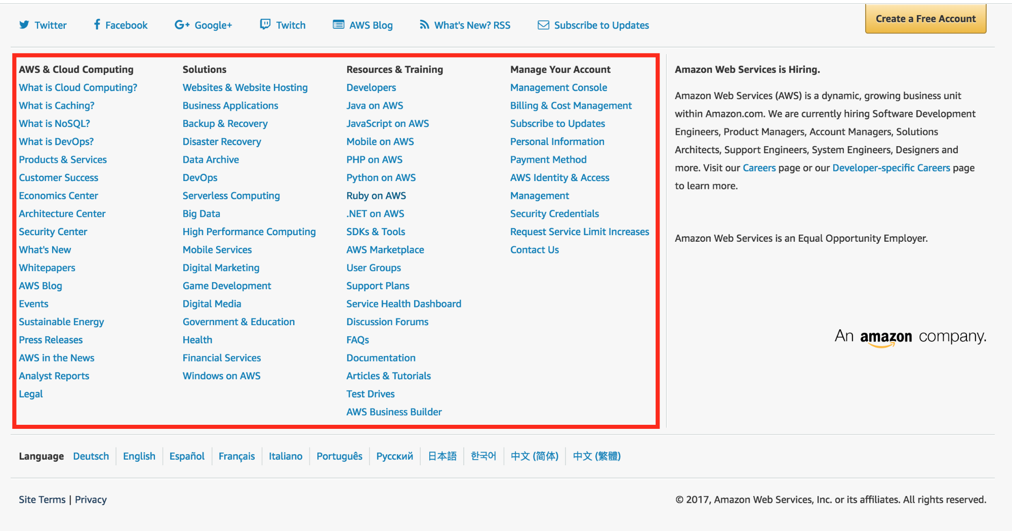The width and height of the screenshot is (1012, 531).
Task: Open Developers resource link
Action: [371, 87]
